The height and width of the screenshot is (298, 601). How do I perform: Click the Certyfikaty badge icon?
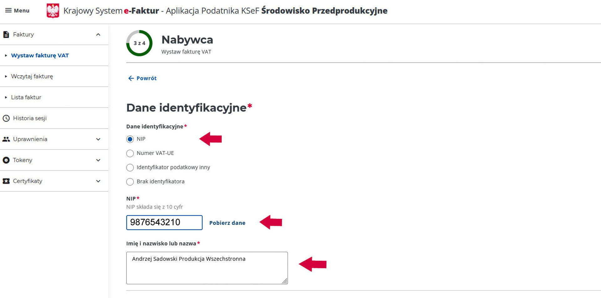coord(6,181)
